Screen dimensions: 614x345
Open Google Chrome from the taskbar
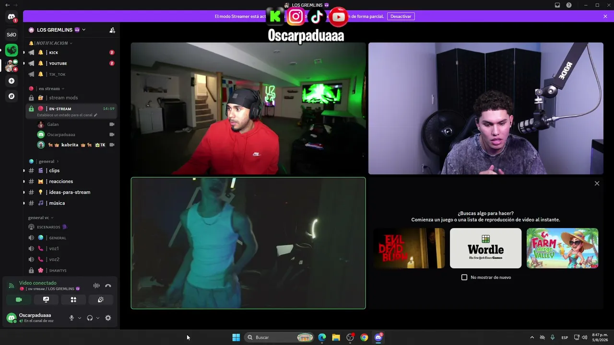pyautogui.click(x=364, y=337)
